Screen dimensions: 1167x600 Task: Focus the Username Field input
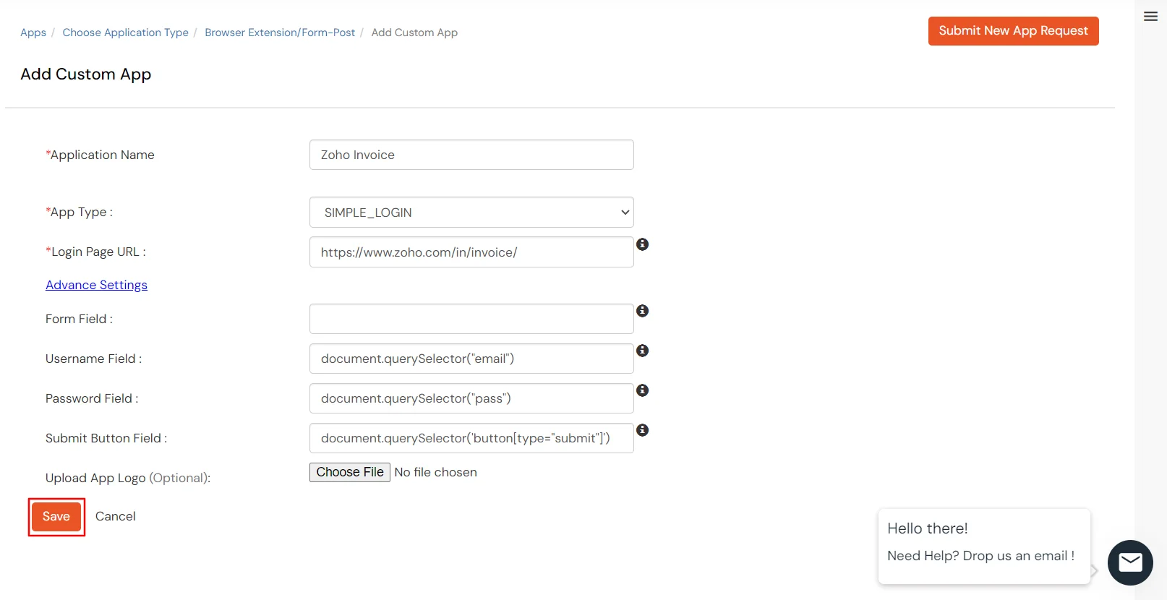coord(471,359)
